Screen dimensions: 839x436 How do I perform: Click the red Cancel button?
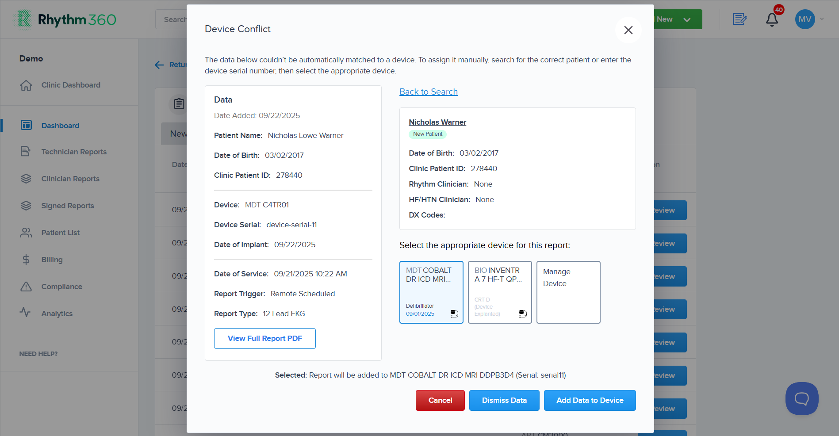(440, 400)
